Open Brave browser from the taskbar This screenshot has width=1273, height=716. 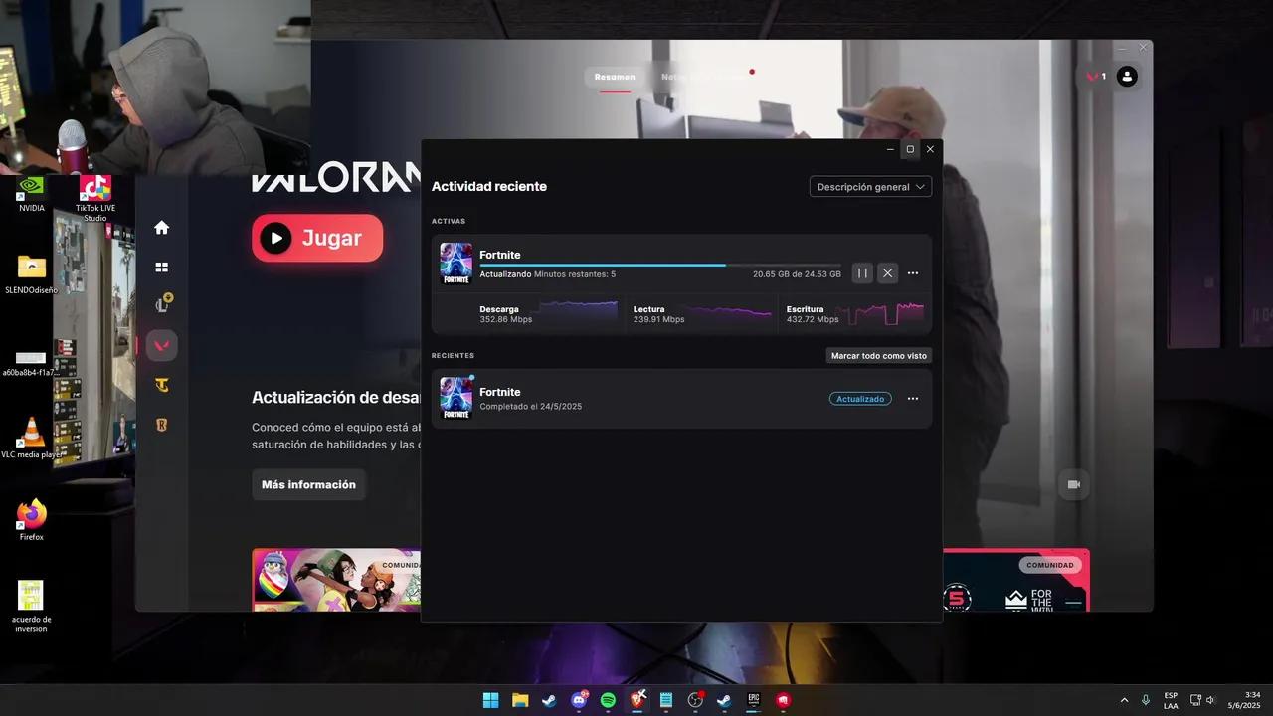coord(637,700)
